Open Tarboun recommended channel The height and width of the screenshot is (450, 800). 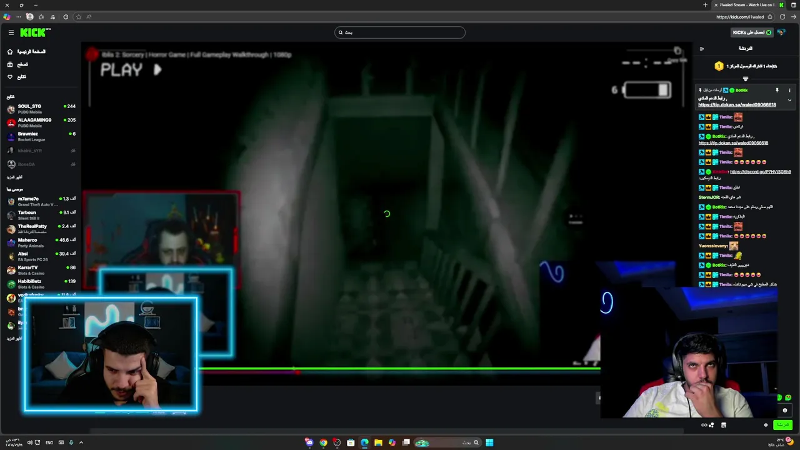click(41, 215)
